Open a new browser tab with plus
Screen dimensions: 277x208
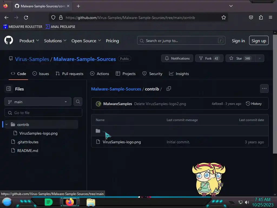coord(78,6)
